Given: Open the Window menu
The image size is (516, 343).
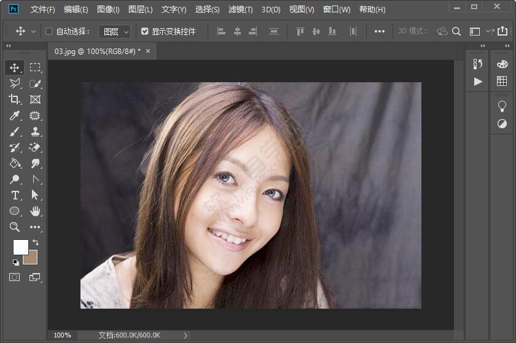Looking at the screenshot, I should (337, 10).
